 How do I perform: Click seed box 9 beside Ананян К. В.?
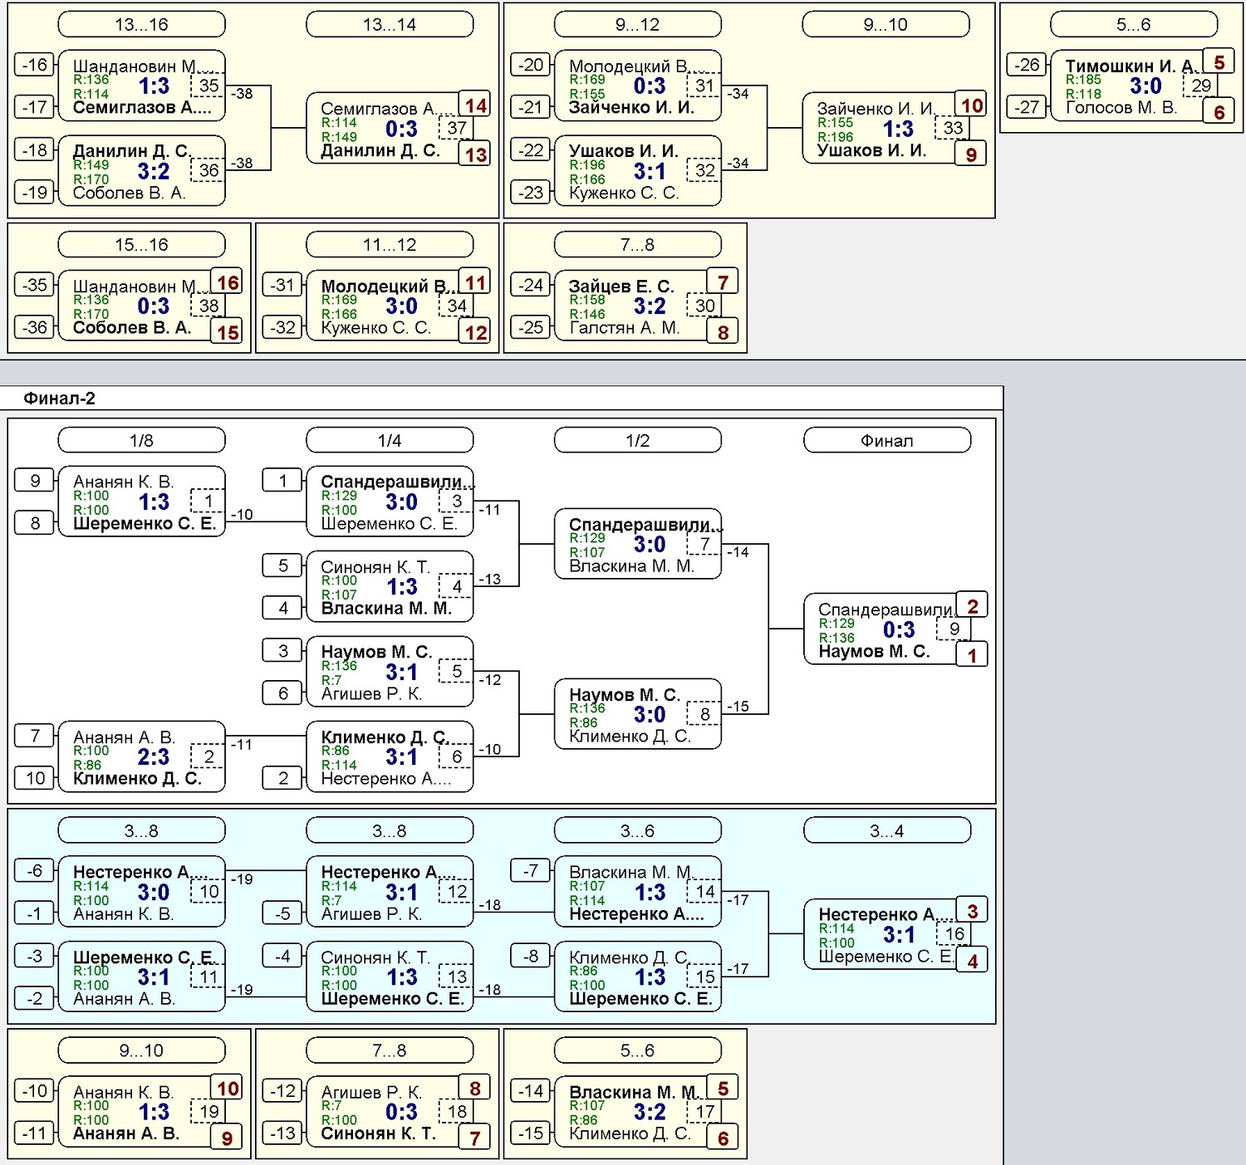[x=35, y=481]
